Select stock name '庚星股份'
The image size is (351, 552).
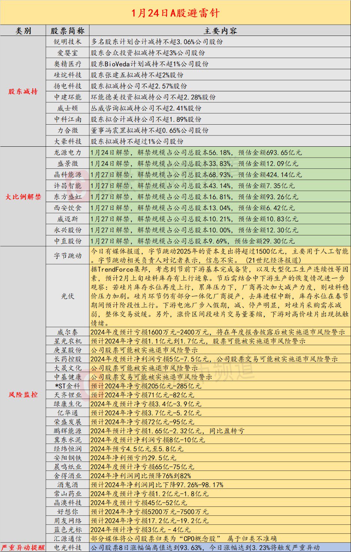click(x=68, y=350)
